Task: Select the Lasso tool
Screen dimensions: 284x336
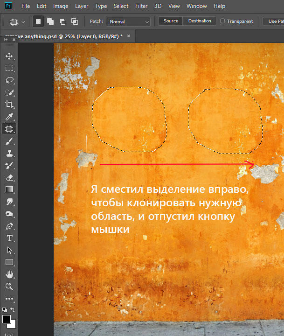Action: tap(9, 80)
